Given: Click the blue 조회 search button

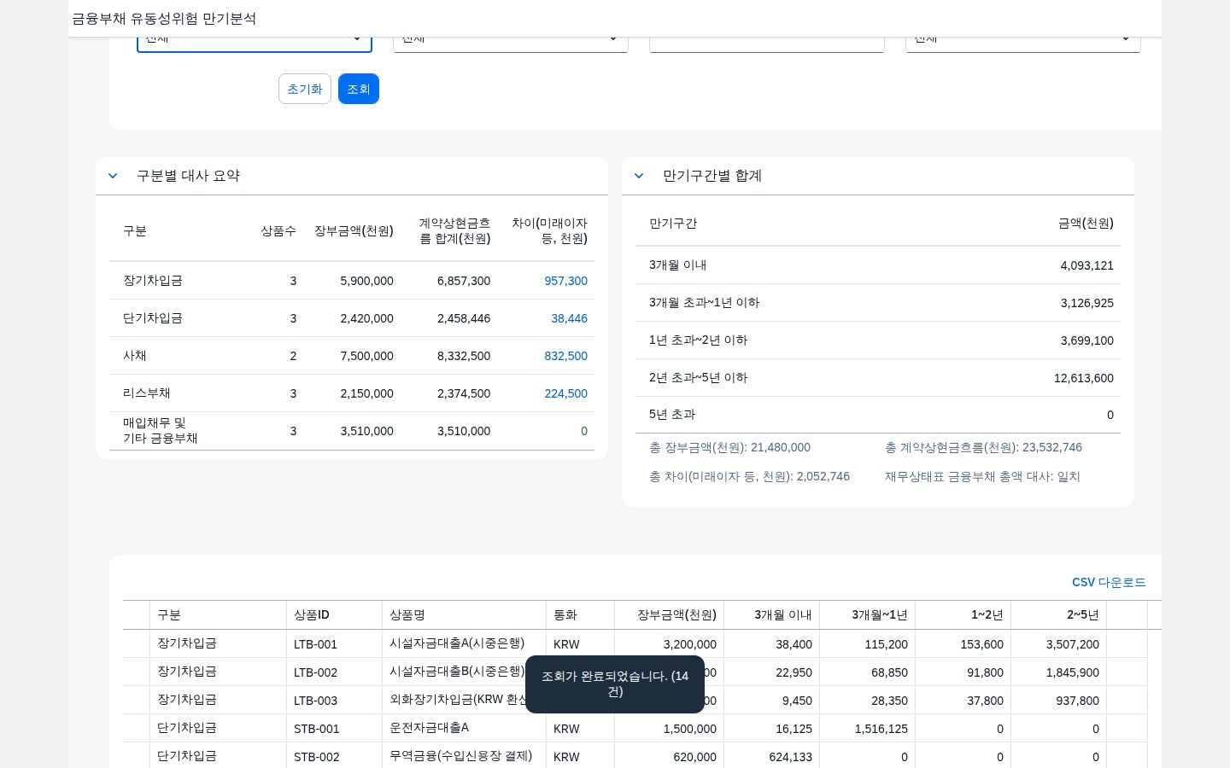Looking at the screenshot, I should pos(359,89).
